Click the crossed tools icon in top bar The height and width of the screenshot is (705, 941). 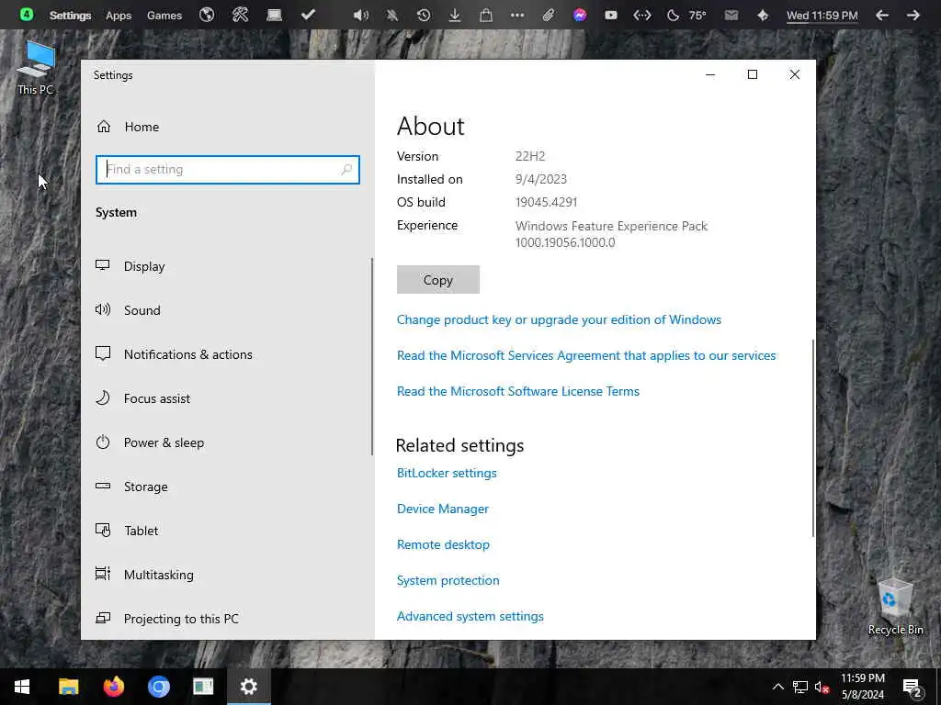(241, 15)
